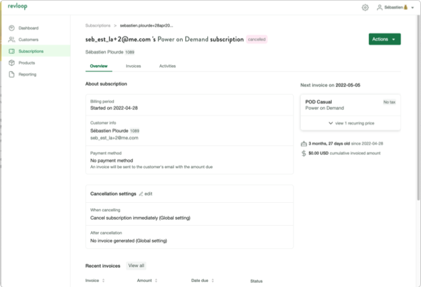Click the Products box icon
Image resolution: width=421 pixels, height=287 pixels.
pos(12,63)
